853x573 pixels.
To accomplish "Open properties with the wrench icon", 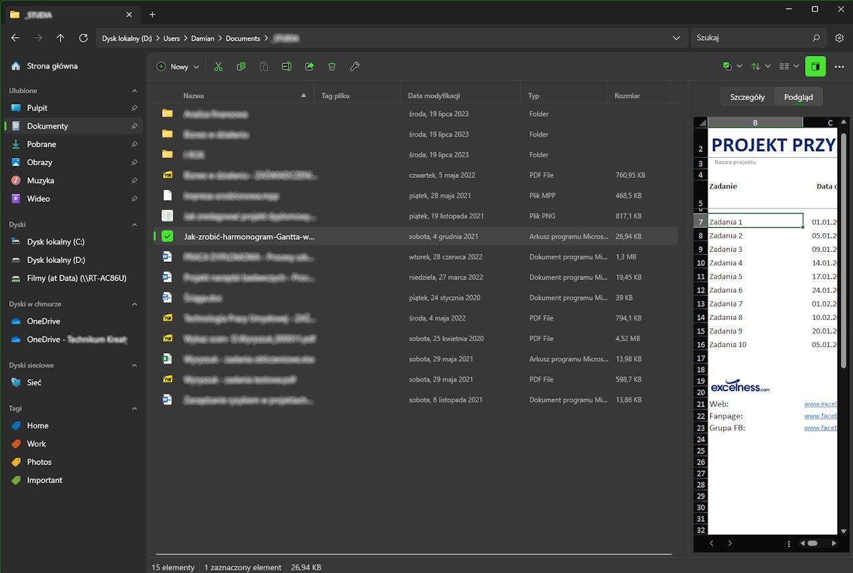I will point(355,67).
